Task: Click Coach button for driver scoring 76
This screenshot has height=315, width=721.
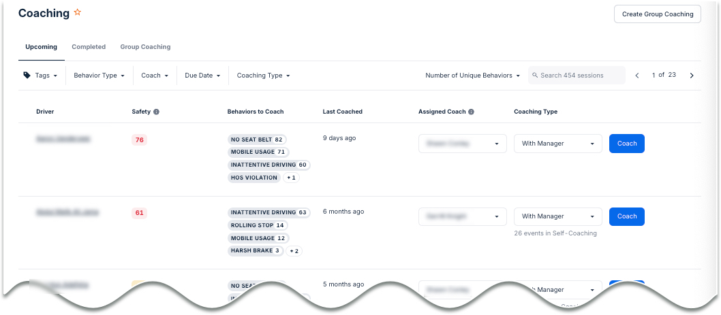Action: coord(626,144)
